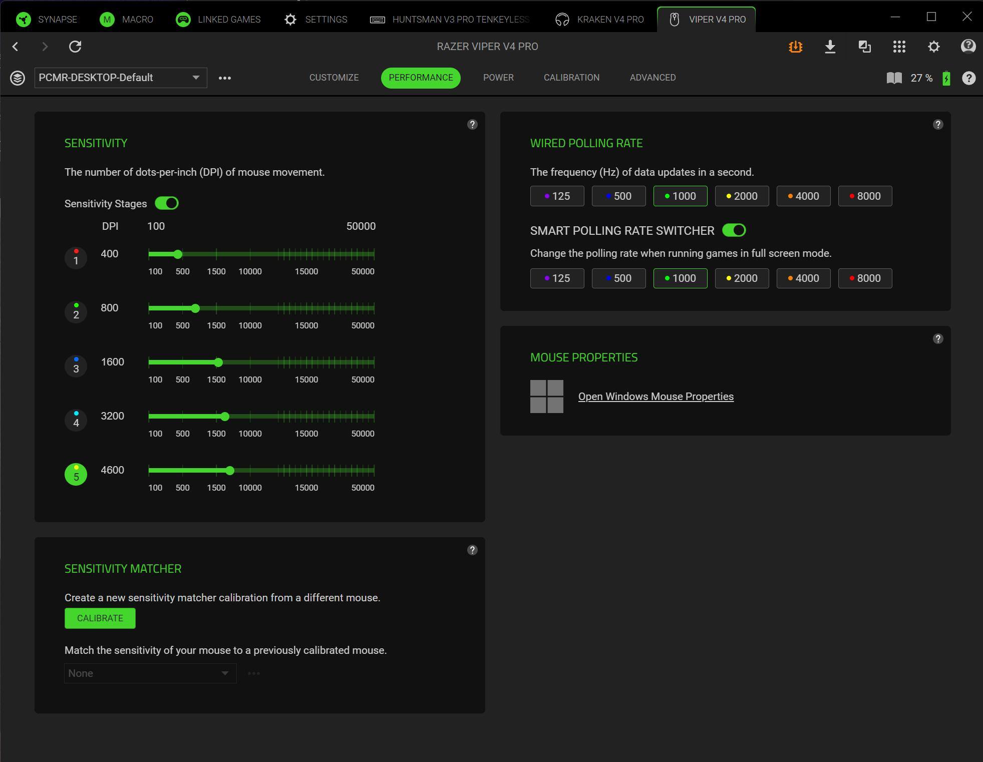
Task: Open Wired Polling Rate help question mark
Action: point(938,125)
